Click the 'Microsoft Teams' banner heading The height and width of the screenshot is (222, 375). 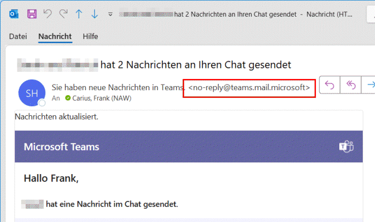pos(61,147)
